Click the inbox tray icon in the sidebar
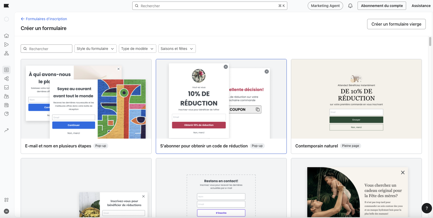Screen dimensions: 433x218 pyautogui.click(x=6, y=87)
